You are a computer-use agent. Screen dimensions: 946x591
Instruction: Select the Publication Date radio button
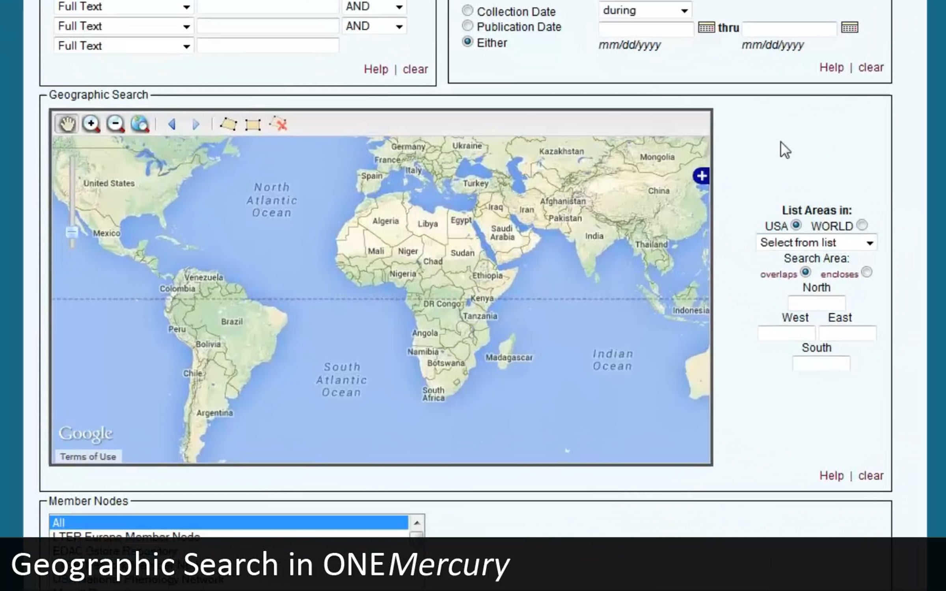point(467,26)
